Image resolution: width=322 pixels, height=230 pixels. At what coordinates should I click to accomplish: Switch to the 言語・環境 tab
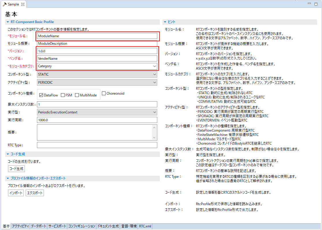coord(129,226)
